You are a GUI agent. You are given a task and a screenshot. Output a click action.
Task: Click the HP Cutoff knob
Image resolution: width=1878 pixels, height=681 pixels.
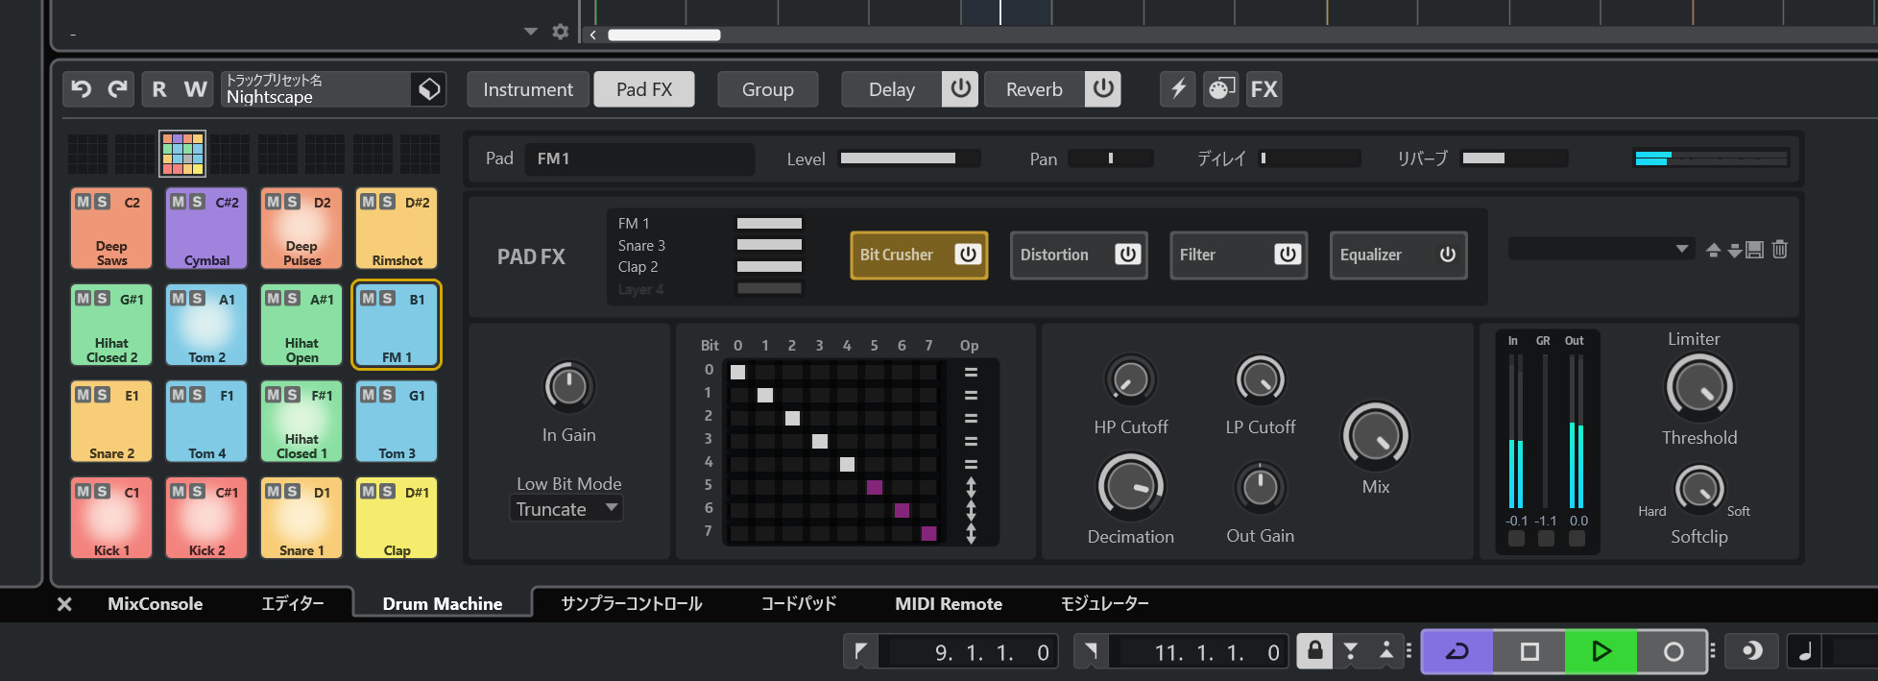pos(1131,380)
